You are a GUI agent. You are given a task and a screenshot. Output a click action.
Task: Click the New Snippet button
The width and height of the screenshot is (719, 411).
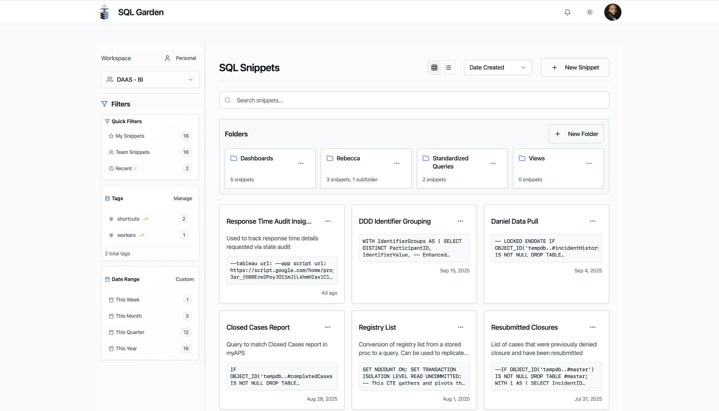(575, 67)
